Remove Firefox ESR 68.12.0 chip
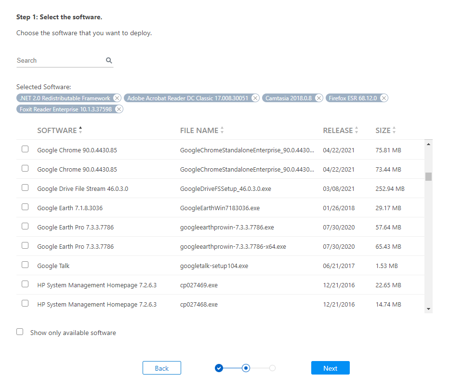 [x=384, y=98]
